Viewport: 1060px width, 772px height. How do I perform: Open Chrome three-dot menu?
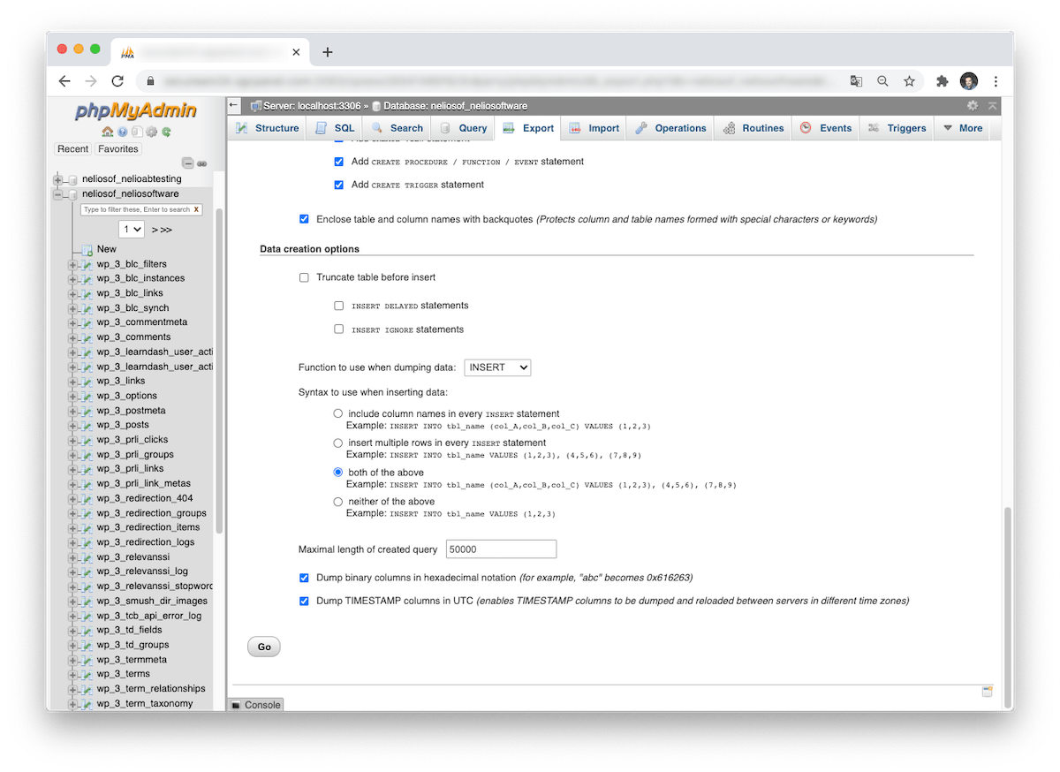[x=996, y=81]
